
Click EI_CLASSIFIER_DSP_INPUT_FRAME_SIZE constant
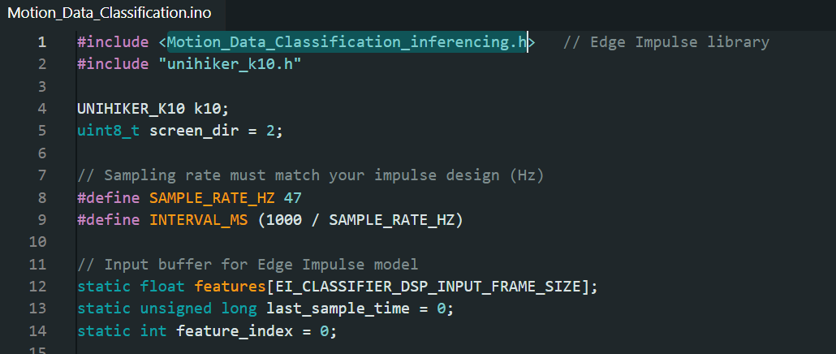pyautogui.click(x=428, y=287)
